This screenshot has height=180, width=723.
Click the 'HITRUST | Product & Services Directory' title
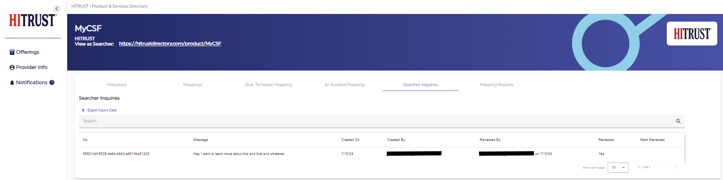click(109, 6)
